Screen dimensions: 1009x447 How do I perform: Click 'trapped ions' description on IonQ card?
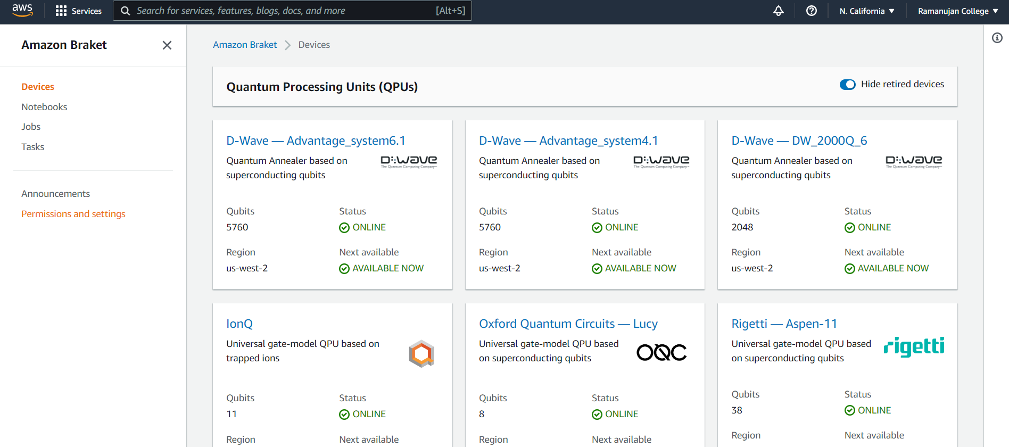[x=253, y=358]
